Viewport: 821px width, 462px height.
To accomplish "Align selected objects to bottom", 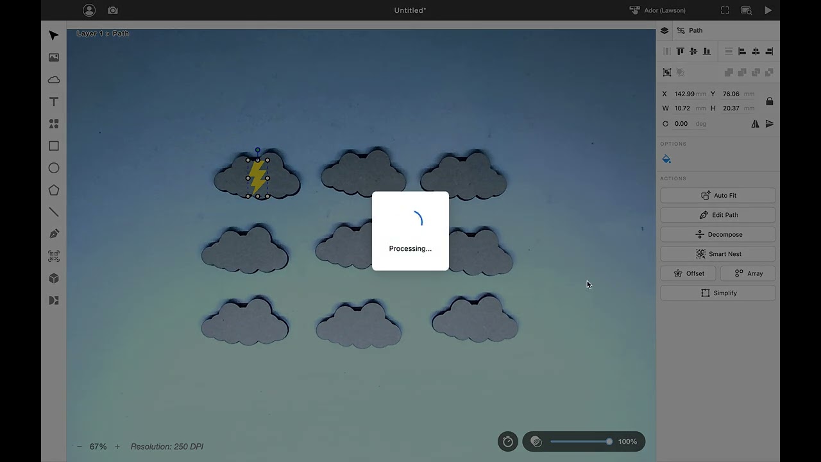I will tap(707, 51).
